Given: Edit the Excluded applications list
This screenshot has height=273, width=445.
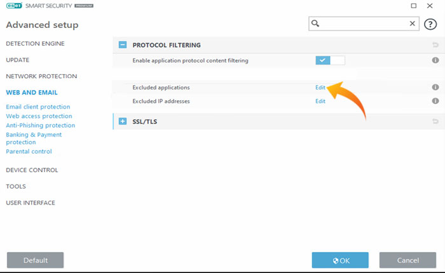Looking at the screenshot, I should (320, 88).
